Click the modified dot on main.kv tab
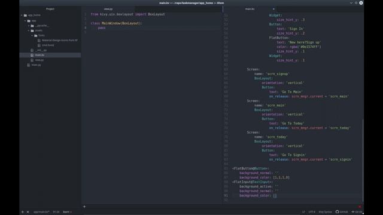 273,9
